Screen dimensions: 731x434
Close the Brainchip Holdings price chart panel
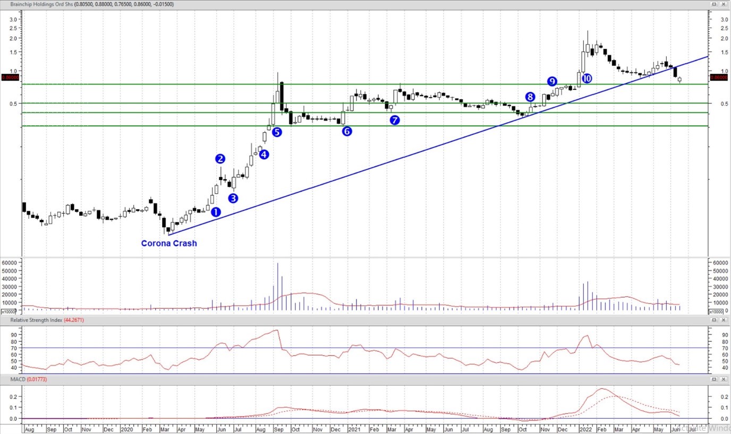724,4
